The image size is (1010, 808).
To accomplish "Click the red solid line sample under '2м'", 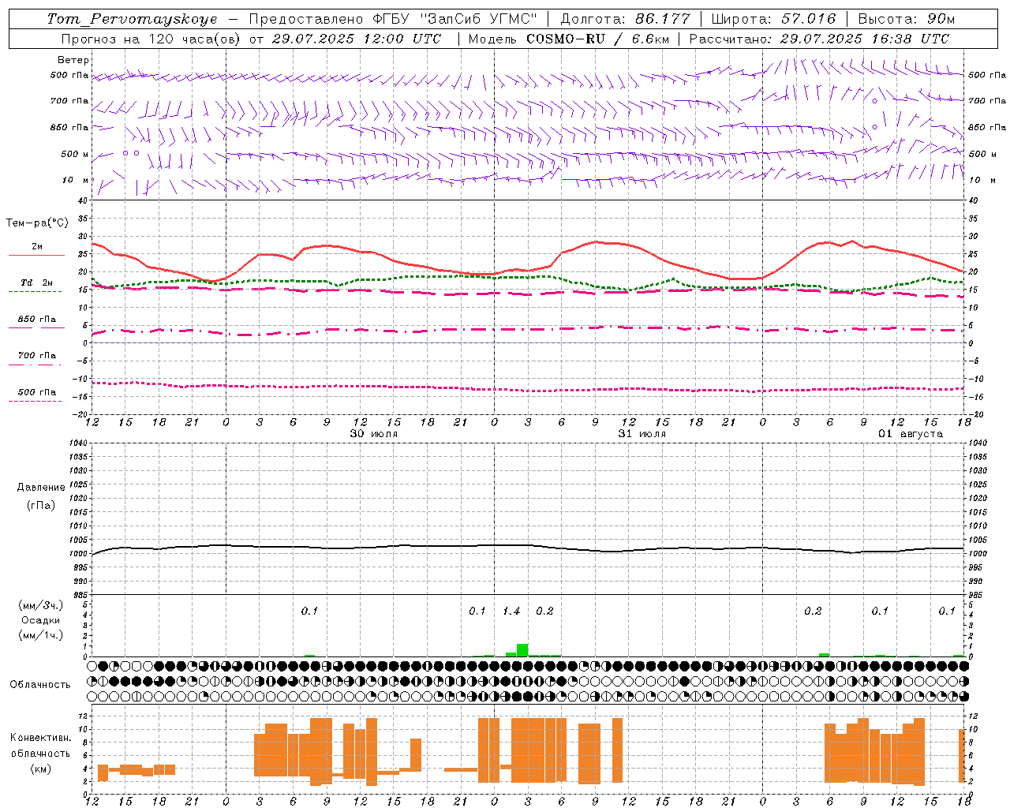I will point(36,256).
